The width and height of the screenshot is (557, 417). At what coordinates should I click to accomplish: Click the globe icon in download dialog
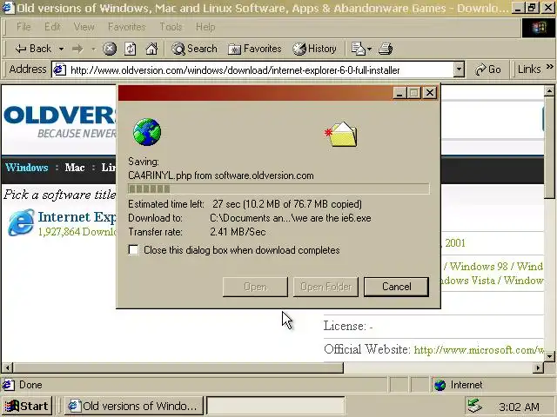(147, 132)
